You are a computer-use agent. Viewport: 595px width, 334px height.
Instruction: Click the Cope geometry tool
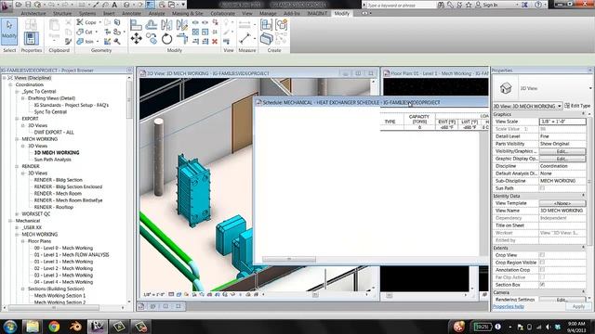86,22
